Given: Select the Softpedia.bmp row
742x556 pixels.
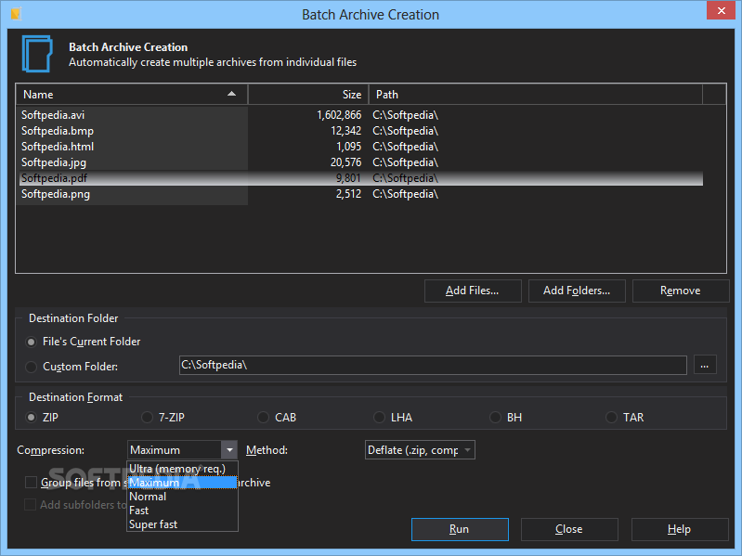Looking at the screenshot, I should coord(360,131).
